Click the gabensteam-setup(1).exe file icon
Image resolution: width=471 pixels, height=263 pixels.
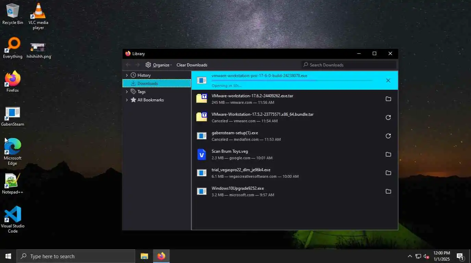(x=202, y=136)
